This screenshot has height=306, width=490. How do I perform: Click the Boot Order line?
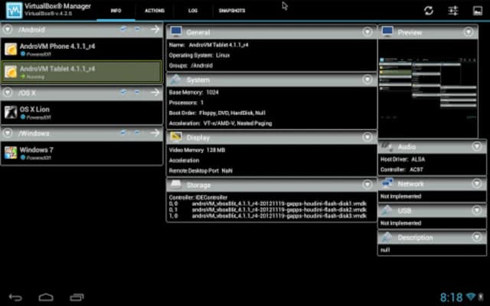pyautogui.click(x=217, y=113)
